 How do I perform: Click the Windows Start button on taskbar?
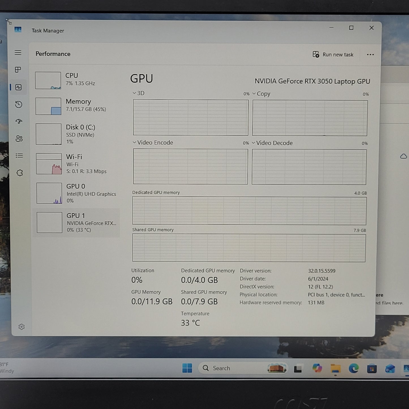(x=187, y=368)
